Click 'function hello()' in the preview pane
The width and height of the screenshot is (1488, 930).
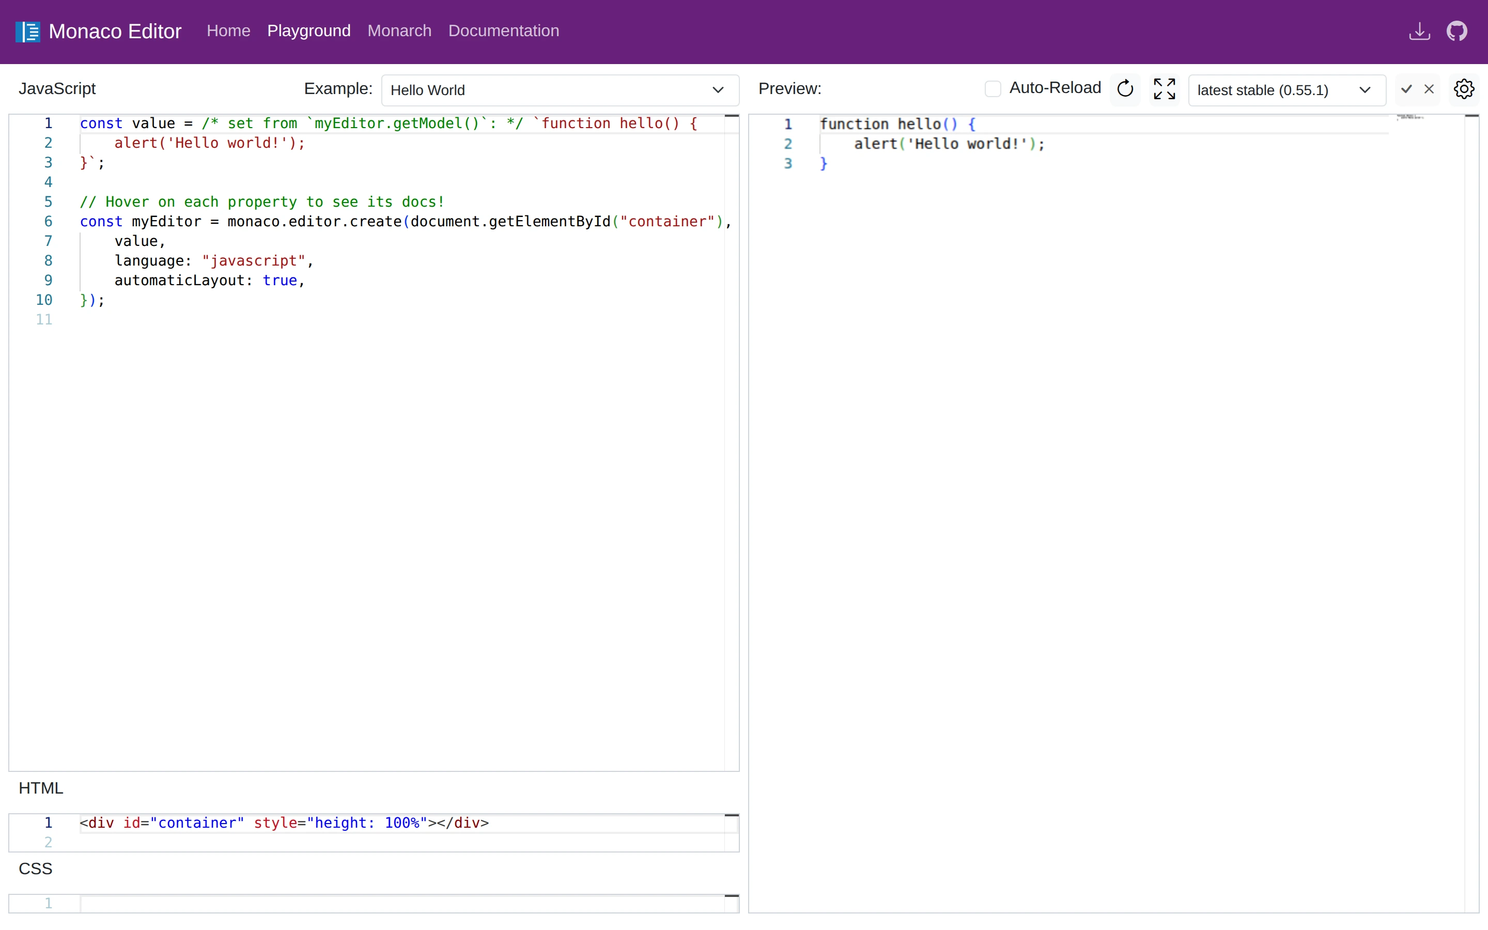[889, 124]
